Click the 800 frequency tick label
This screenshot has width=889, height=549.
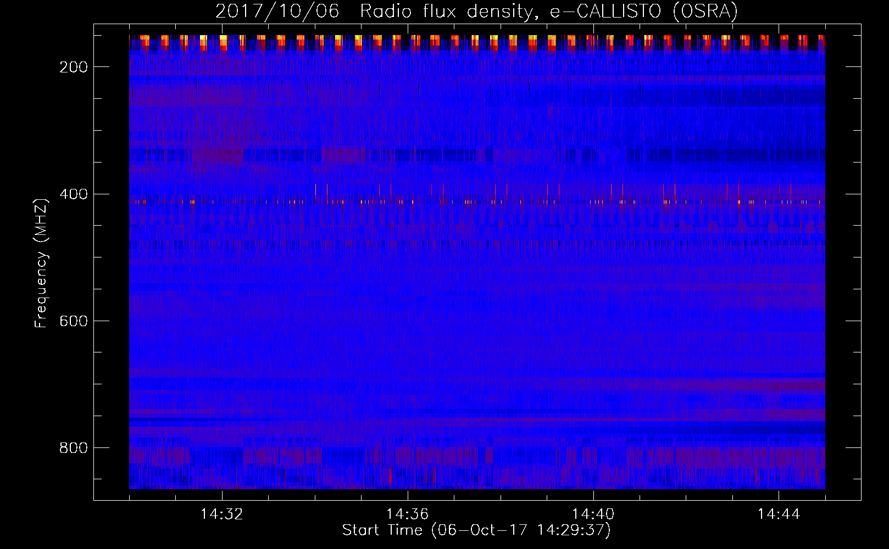[x=74, y=448]
